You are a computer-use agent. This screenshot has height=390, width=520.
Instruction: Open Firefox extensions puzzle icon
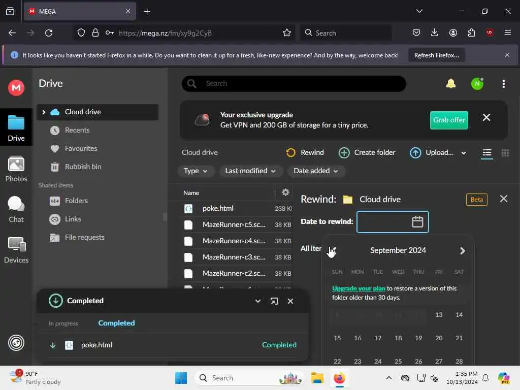click(471, 32)
